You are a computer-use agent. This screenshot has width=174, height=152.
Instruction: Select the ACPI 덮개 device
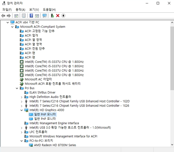(31, 36)
